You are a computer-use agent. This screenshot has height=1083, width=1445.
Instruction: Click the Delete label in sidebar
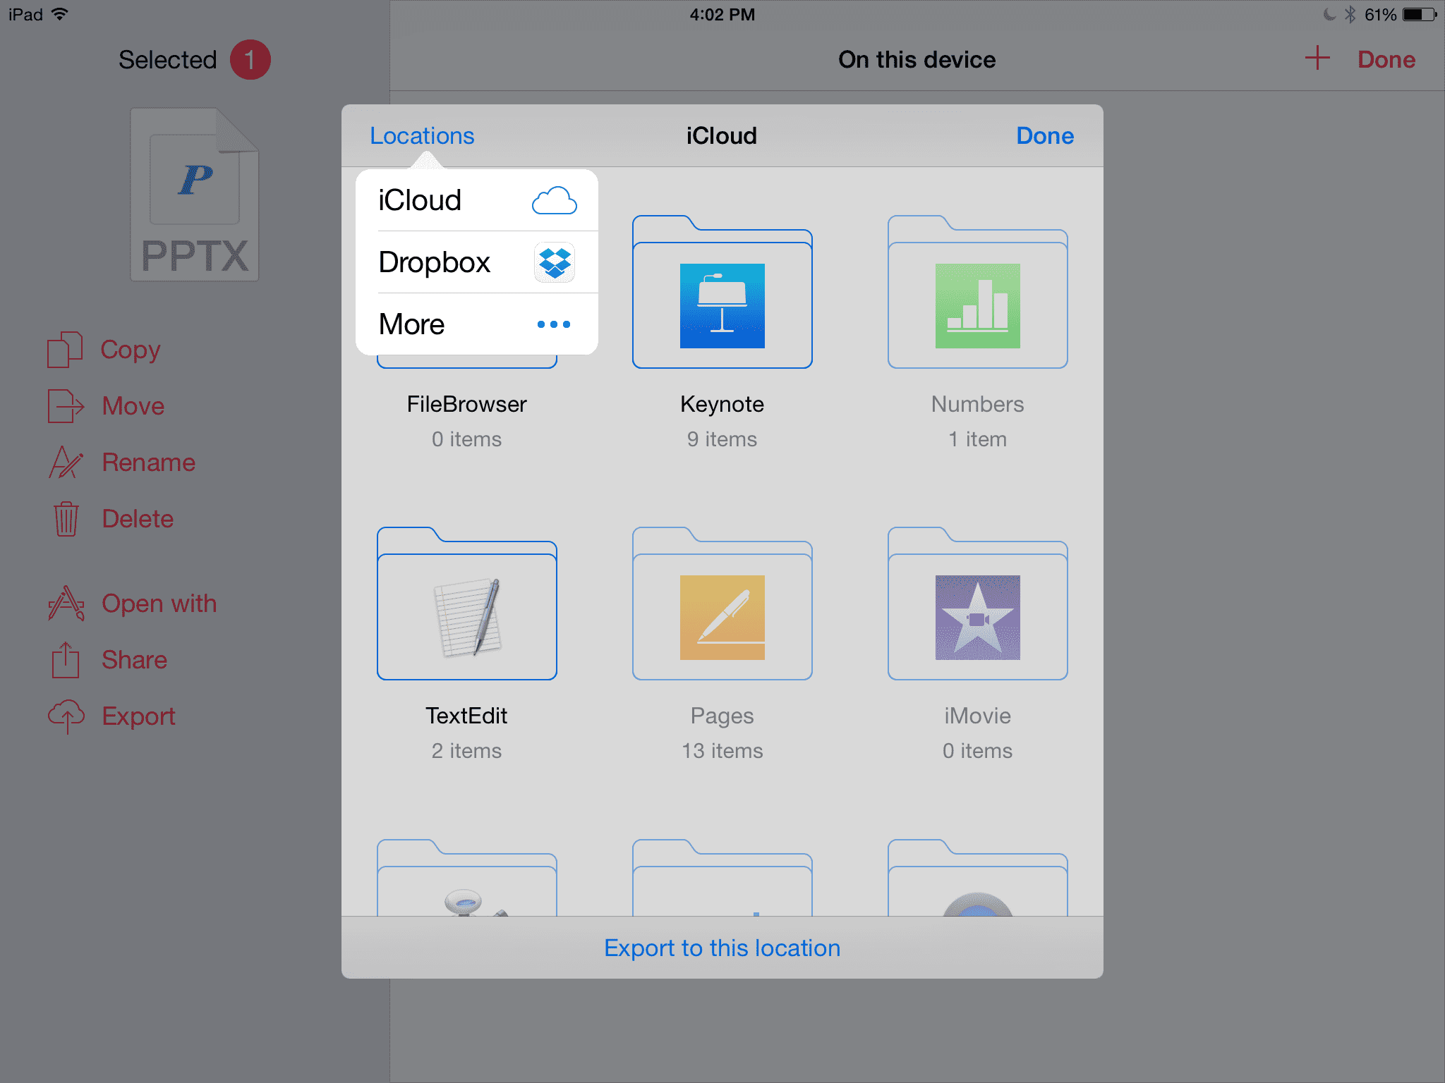click(x=138, y=519)
